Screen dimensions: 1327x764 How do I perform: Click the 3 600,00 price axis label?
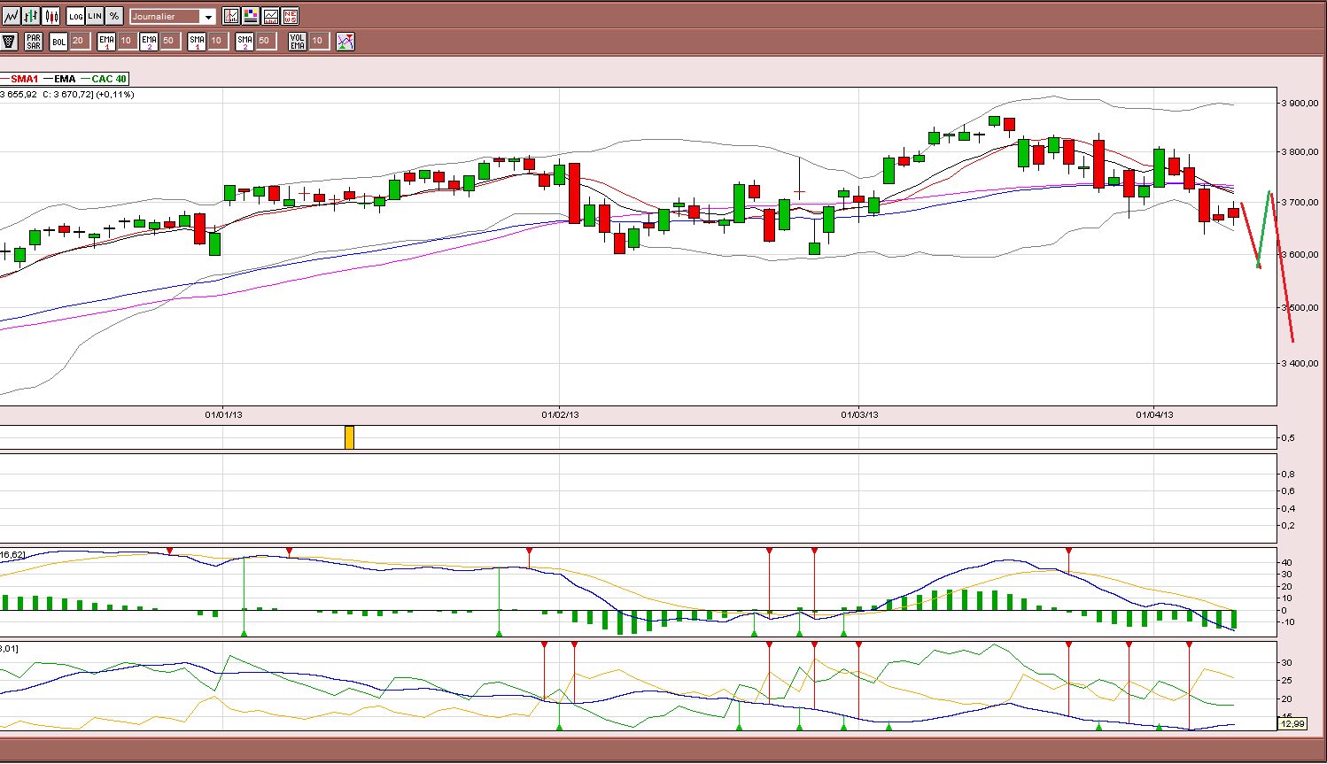pos(1300,254)
